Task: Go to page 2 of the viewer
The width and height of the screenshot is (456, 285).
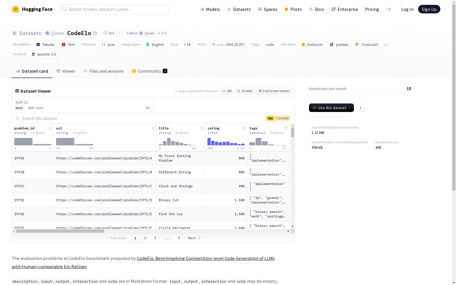Action: [x=145, y=238]
